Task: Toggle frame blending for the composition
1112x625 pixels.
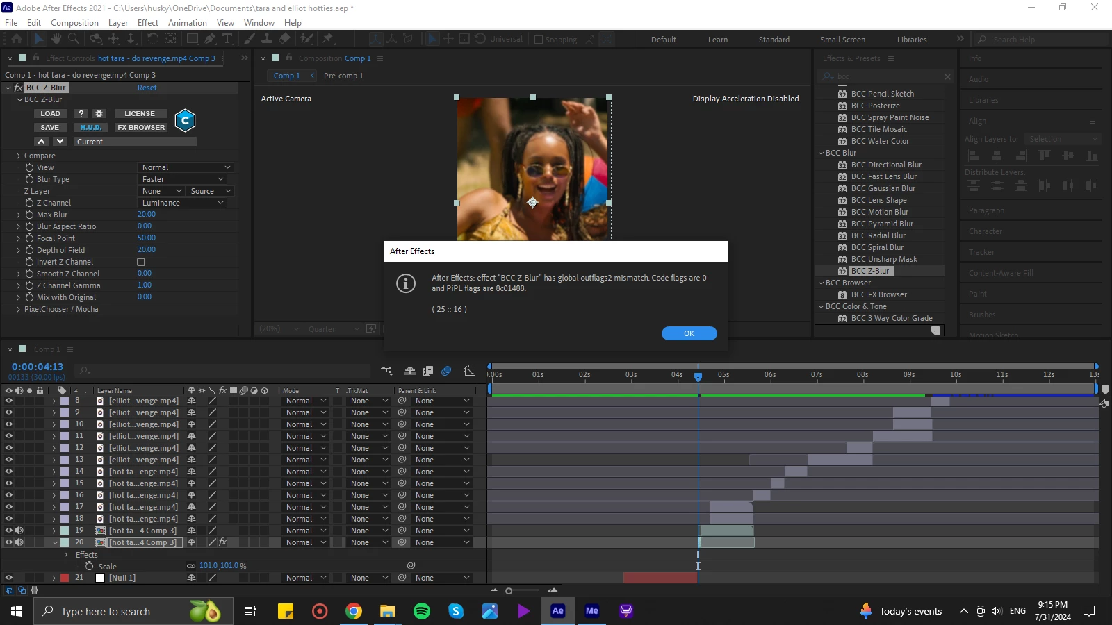Action: point(428,371)
